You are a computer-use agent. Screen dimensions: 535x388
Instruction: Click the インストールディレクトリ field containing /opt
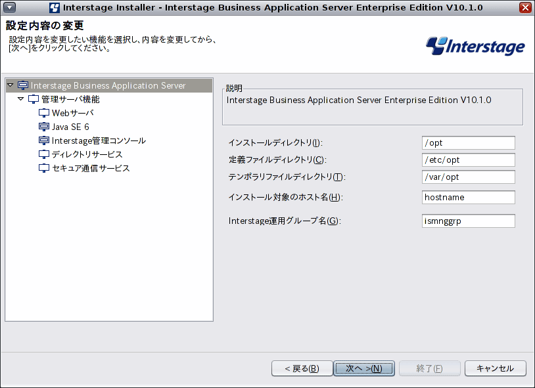(468, 143)
